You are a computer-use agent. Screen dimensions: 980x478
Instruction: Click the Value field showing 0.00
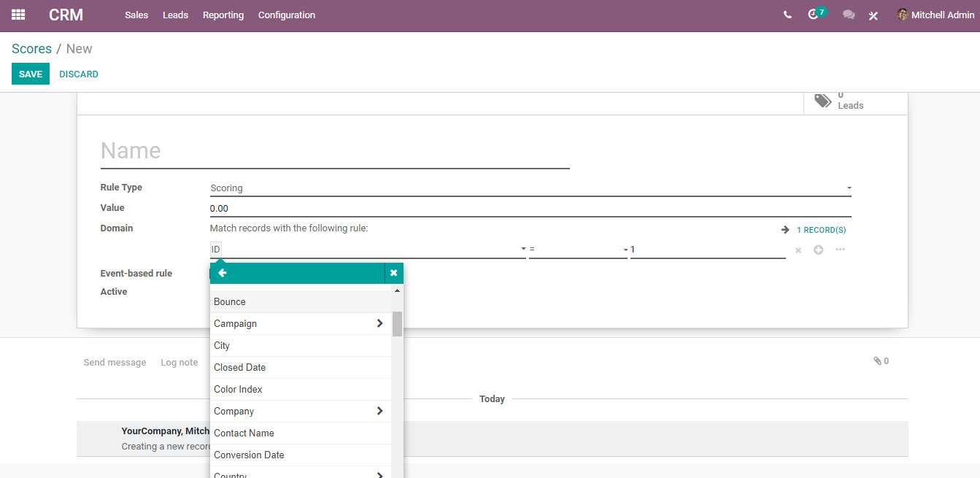click(x=530, y=209)
